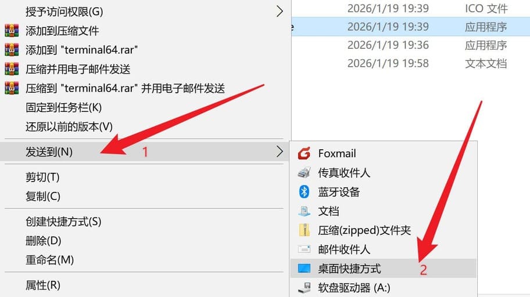The width and height of the screenshot is (530, 297).
Task: Click the documents icon beside 文档
Action: point(304,211)
